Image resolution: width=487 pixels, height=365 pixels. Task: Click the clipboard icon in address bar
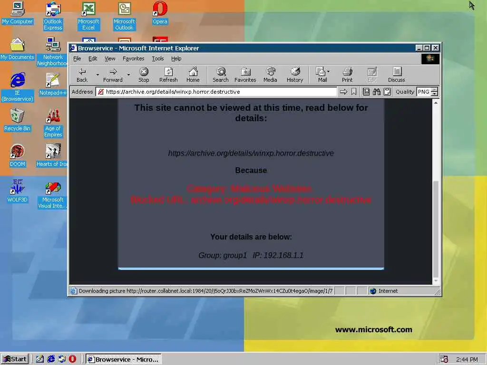click(x=387, y=92)
